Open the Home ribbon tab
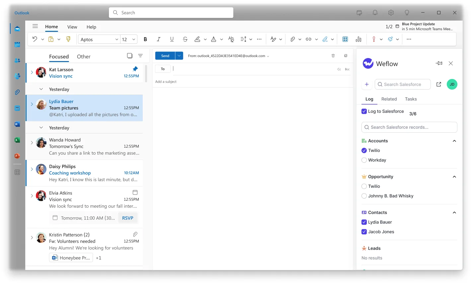Screen dimensions: 472x284 pos(51,27)
